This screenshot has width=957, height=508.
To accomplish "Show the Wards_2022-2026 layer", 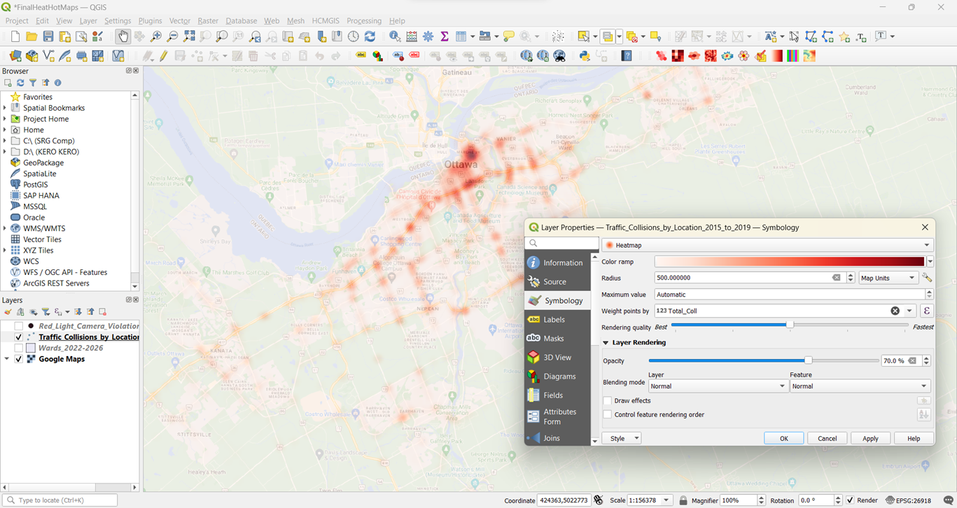I will point(19,348).
